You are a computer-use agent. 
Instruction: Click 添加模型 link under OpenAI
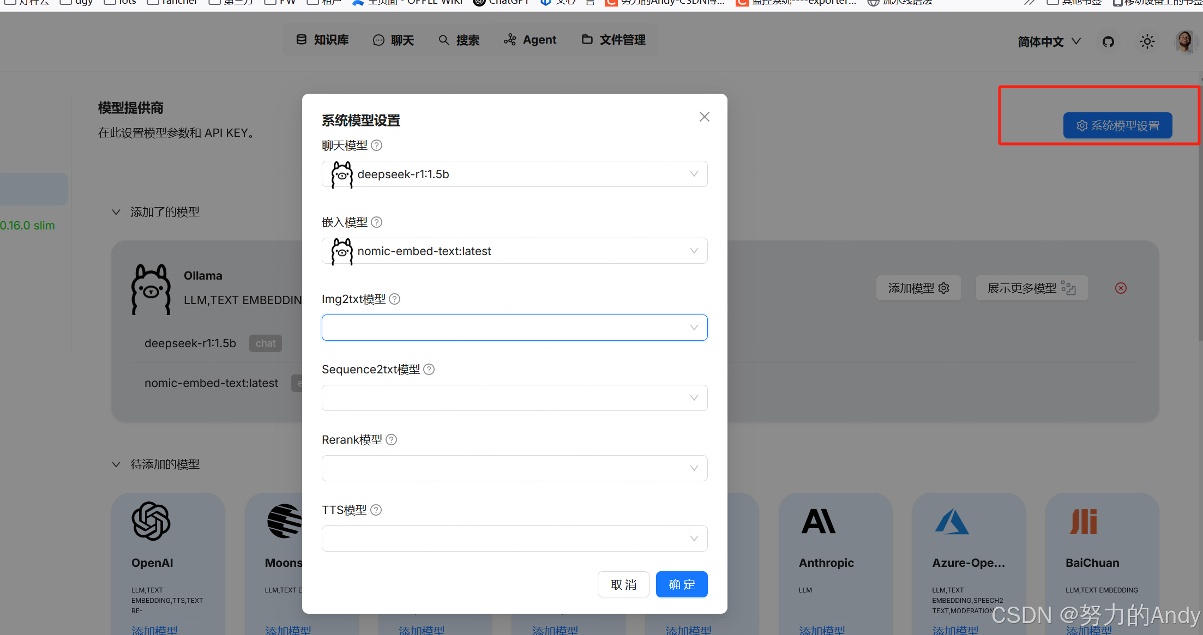click(154, 630)
